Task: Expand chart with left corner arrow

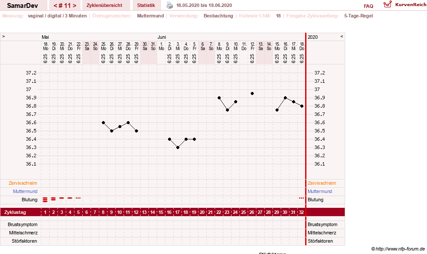Action: click(x=3, y=36)
